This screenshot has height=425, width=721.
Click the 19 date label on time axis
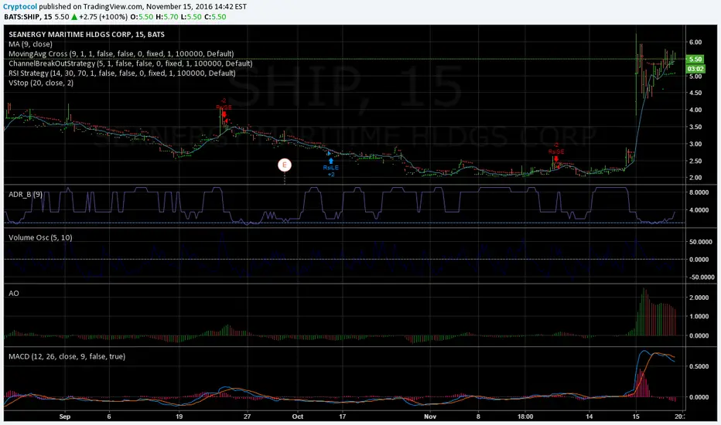(x=179, y=416)
